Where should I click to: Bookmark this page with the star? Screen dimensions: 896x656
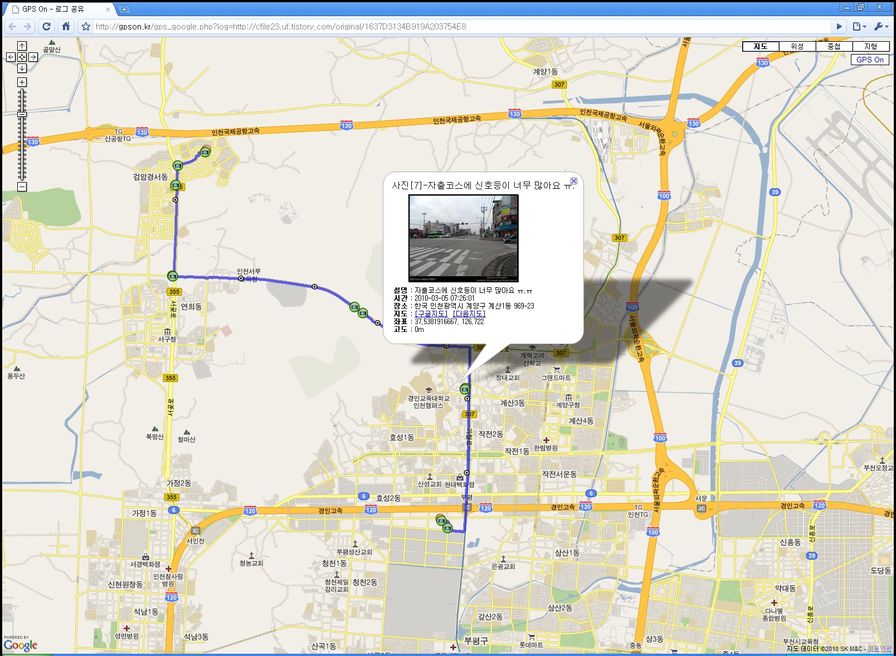pos(86,26)
